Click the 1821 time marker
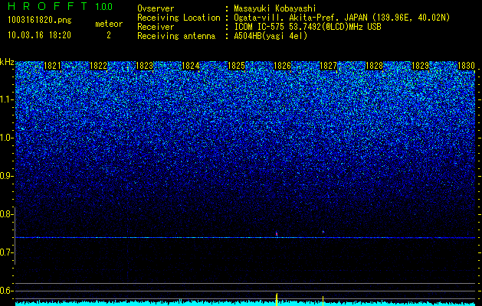 pyautogui.click(x=52, y=66)
